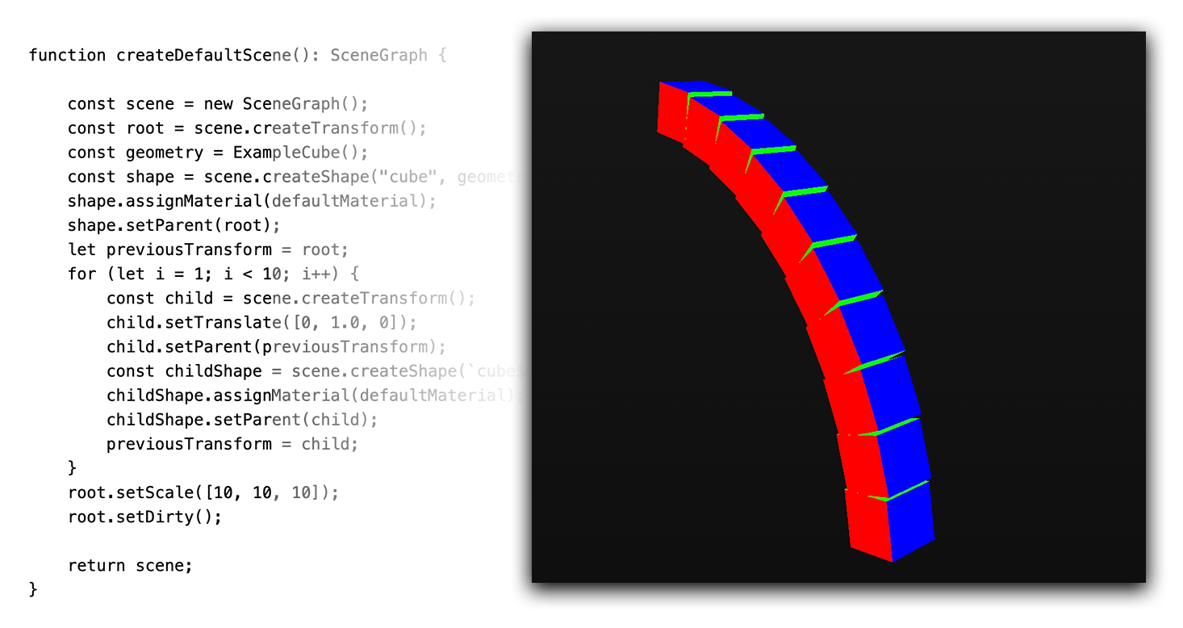Click the childShape.setParent(child) line
Image resolution: width=1183 pixels, height=628 pixels.
[242, 420]
